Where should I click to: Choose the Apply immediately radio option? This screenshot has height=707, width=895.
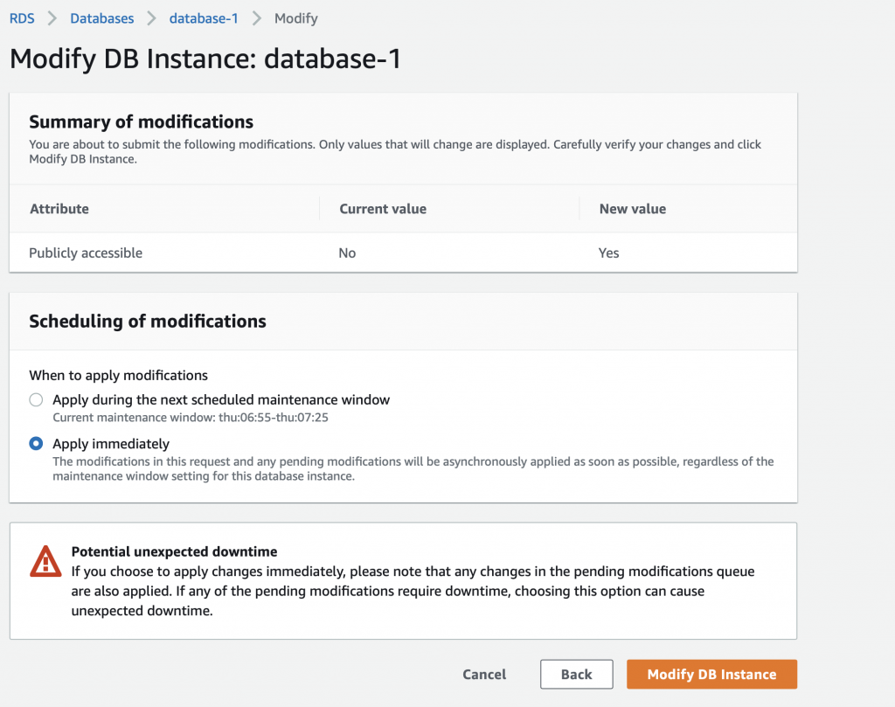(36, 443)
